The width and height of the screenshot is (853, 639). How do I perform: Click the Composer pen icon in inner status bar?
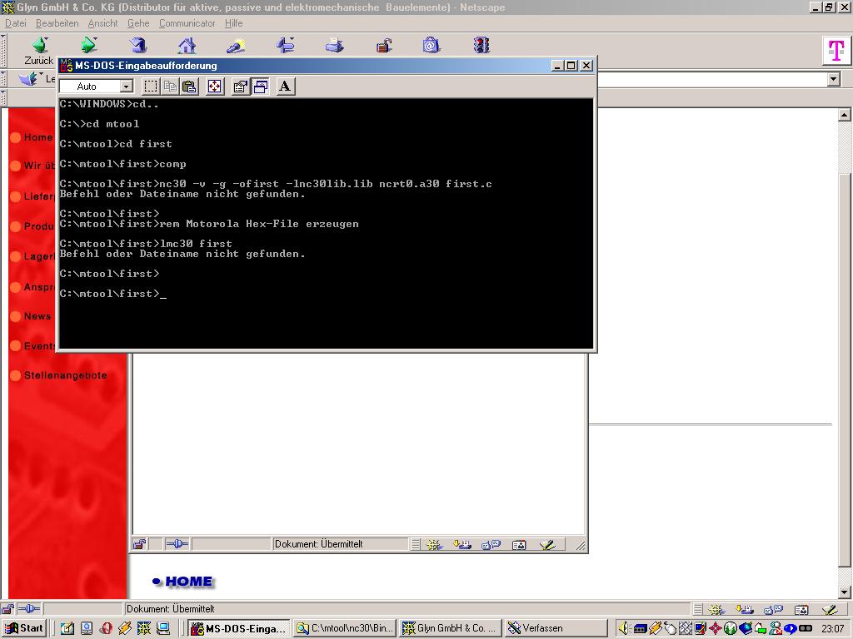tap(547, 544)
